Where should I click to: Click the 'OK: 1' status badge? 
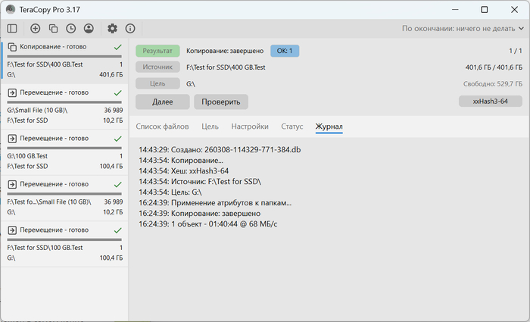[x=285, y=51]
